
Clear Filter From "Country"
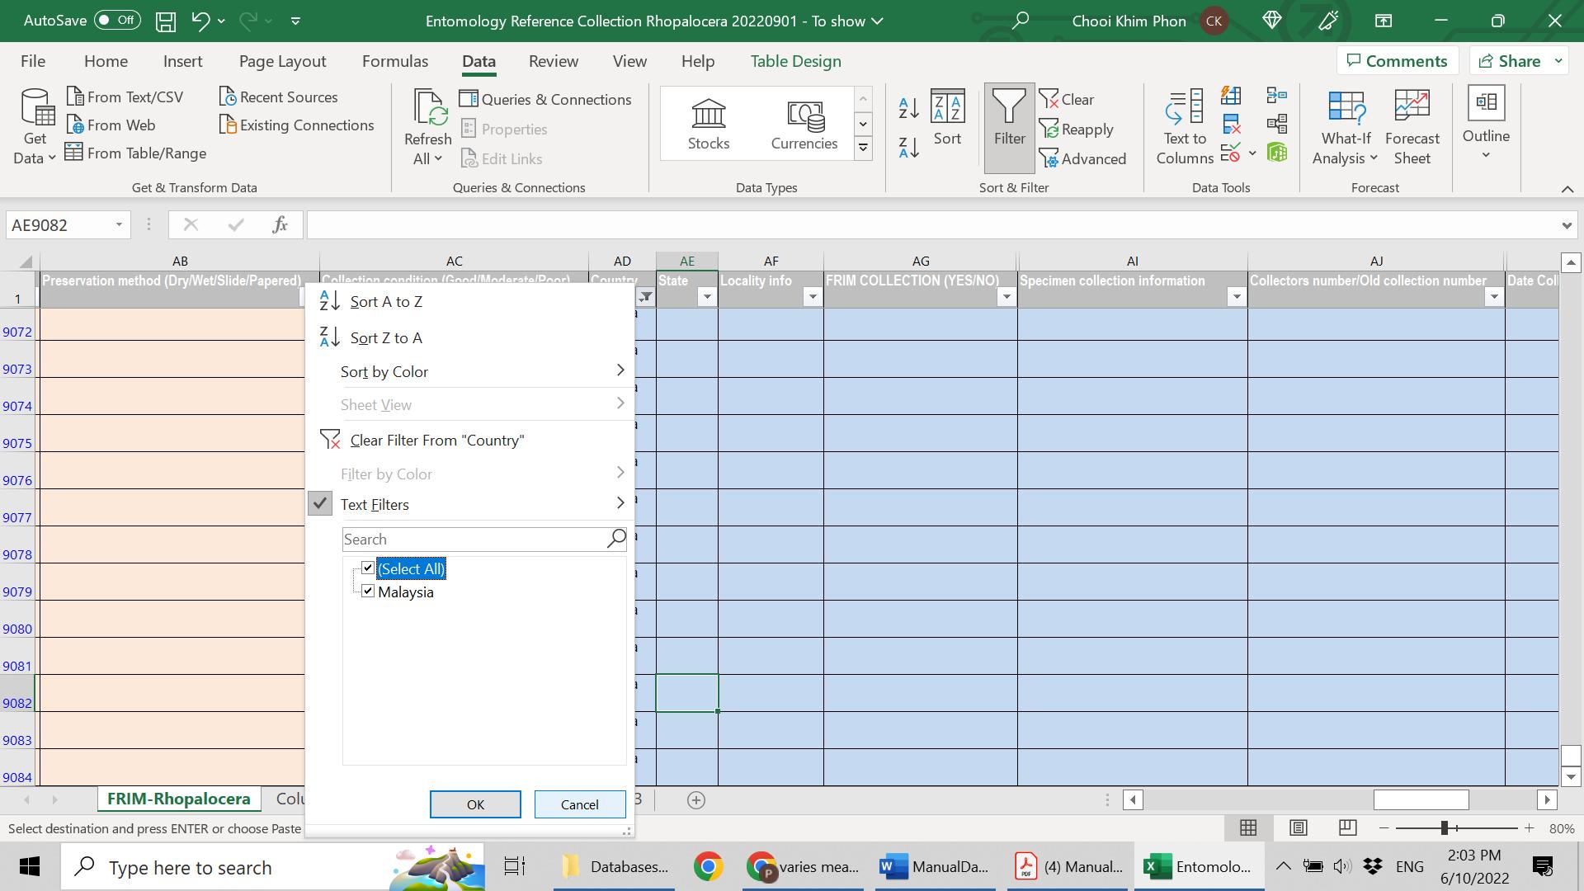click(x=469, y=440)
